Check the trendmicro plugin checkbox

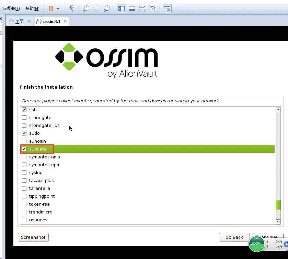pyautogui.click(x=24, y=212)
